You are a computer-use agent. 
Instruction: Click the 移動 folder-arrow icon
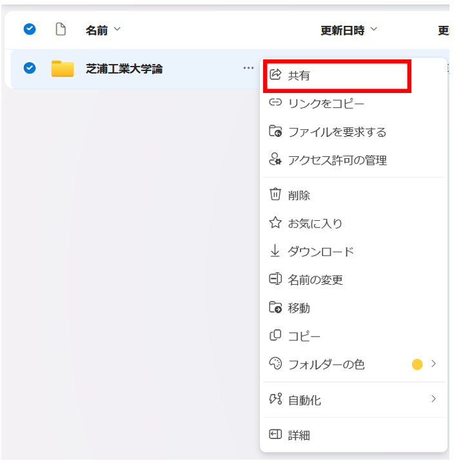(275, 308)
